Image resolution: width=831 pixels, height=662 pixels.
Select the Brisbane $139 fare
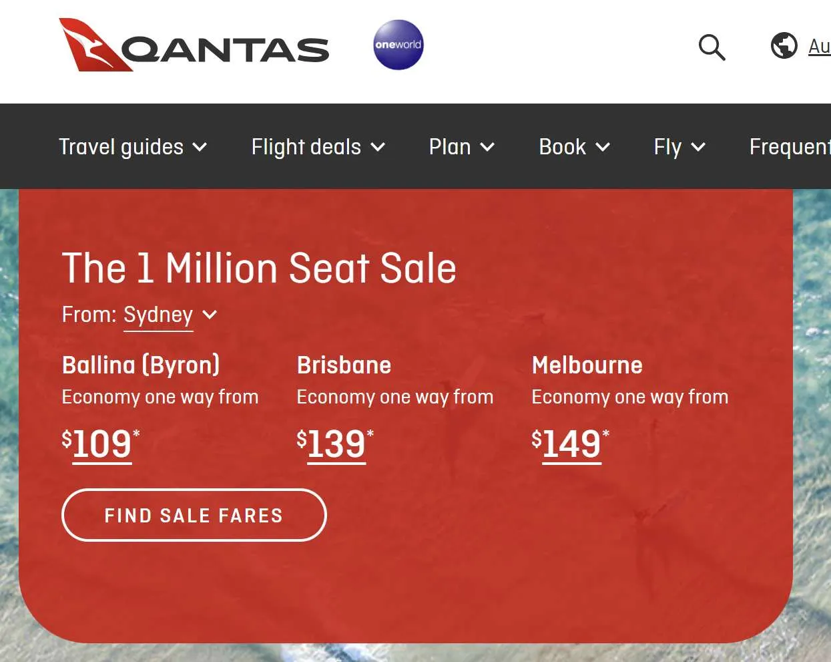click(336, 444)
